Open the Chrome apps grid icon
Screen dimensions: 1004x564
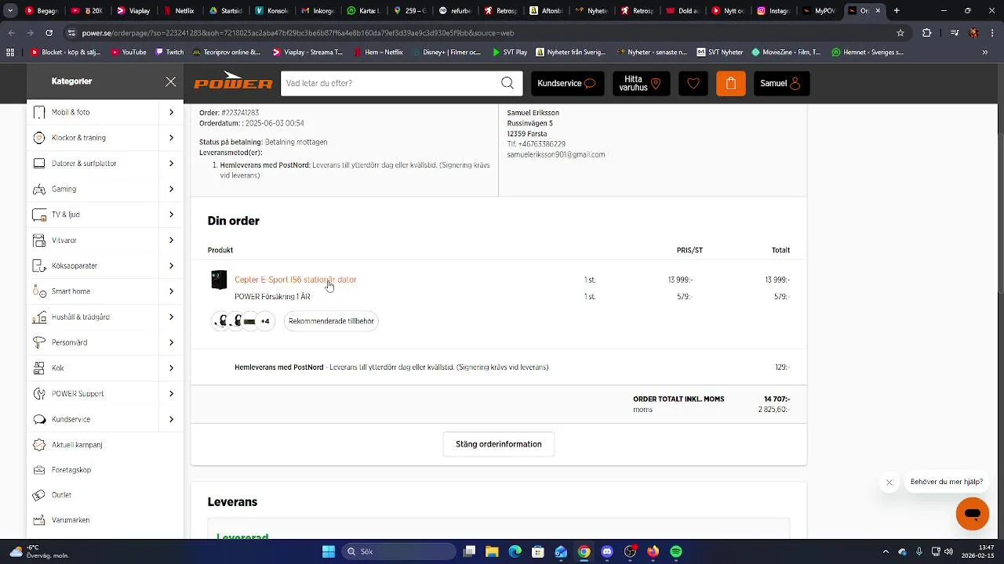pos(10,52)
